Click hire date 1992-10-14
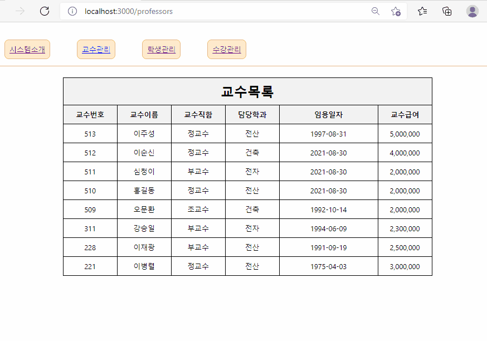 click(329, 210)
